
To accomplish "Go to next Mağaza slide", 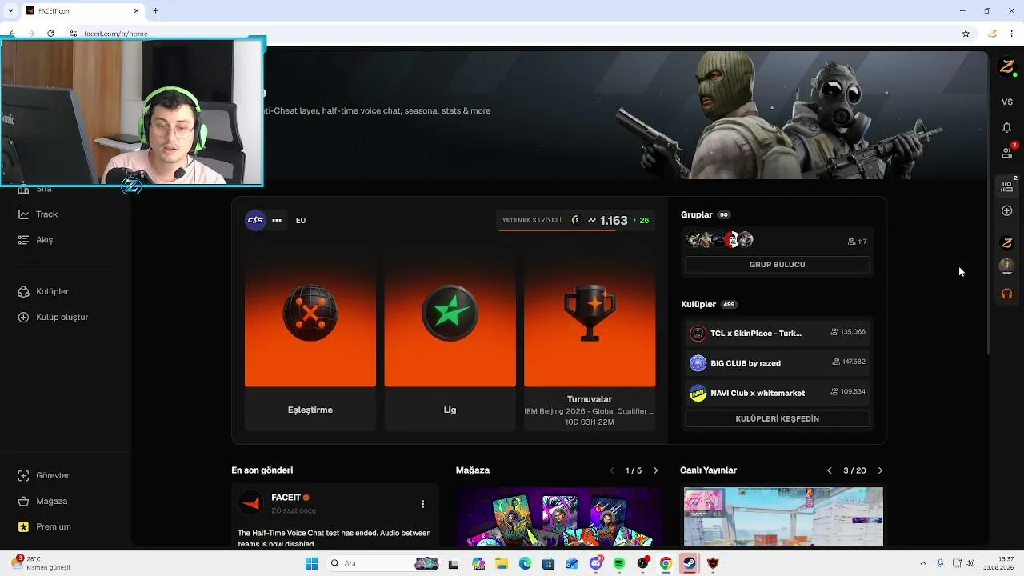I will pyautogui.click(x=655, y=470).
